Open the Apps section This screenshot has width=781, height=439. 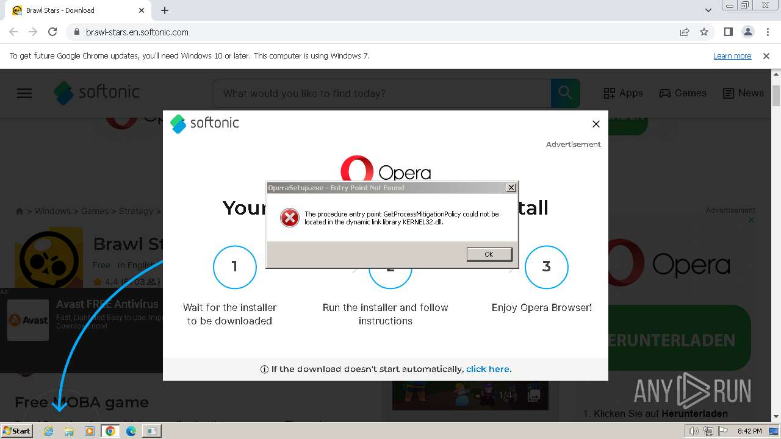click(x=623, y=93)
